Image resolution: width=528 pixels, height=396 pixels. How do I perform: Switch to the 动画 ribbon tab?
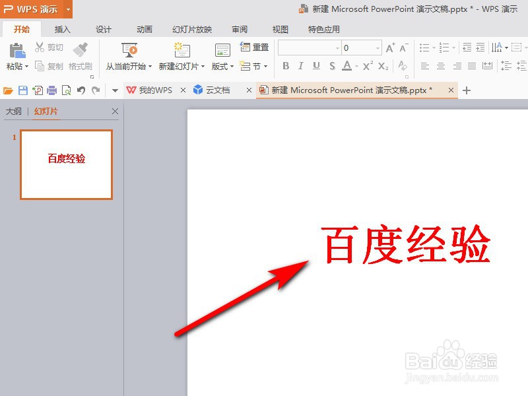(x=145, y=30)
